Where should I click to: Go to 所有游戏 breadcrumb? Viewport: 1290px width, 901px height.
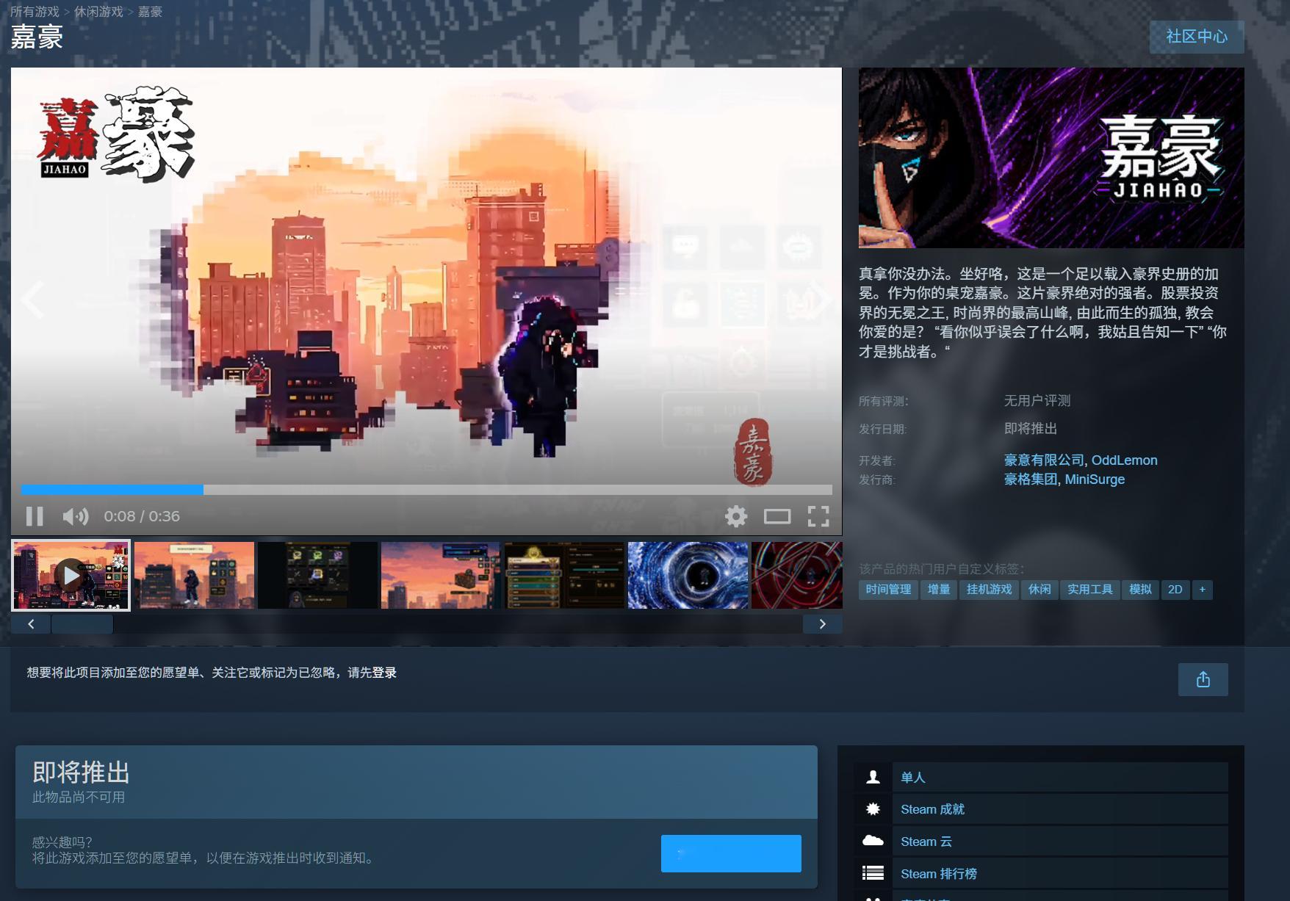pos(35,12)
